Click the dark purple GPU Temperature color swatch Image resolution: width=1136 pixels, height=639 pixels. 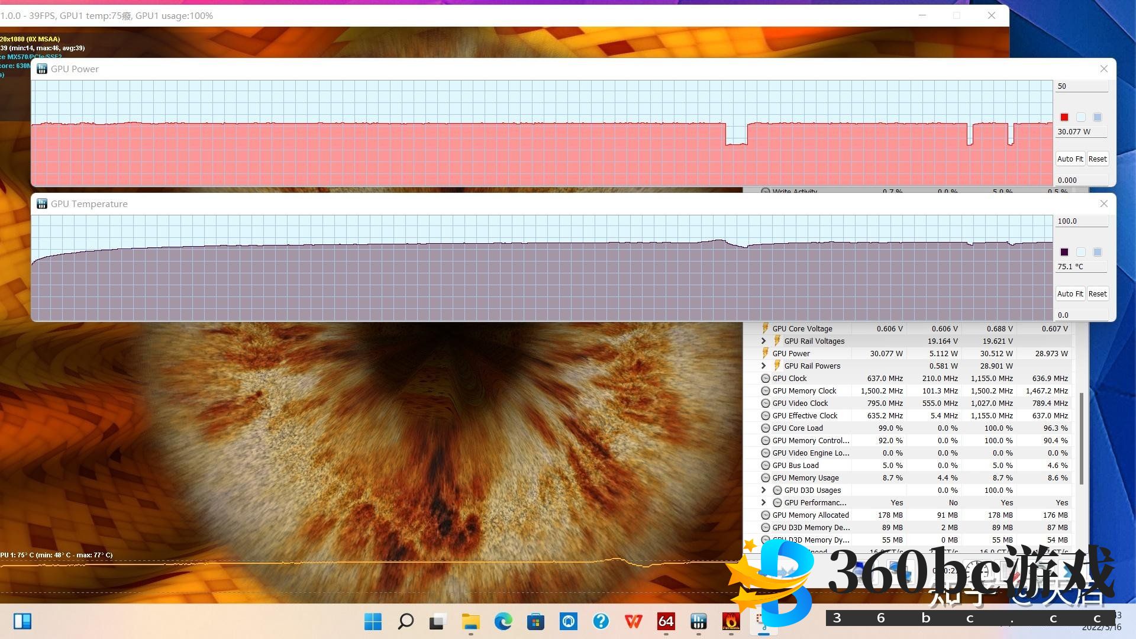coord(1064,252)
